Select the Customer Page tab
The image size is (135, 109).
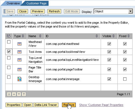click(x=36, y=3)
